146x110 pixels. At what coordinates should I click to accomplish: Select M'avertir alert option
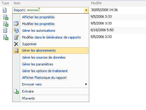(28, 98)
